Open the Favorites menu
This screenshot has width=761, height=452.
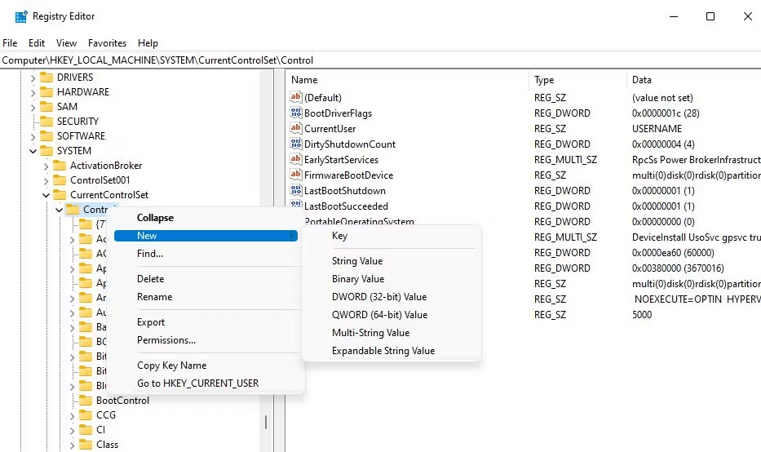point(108,42)
